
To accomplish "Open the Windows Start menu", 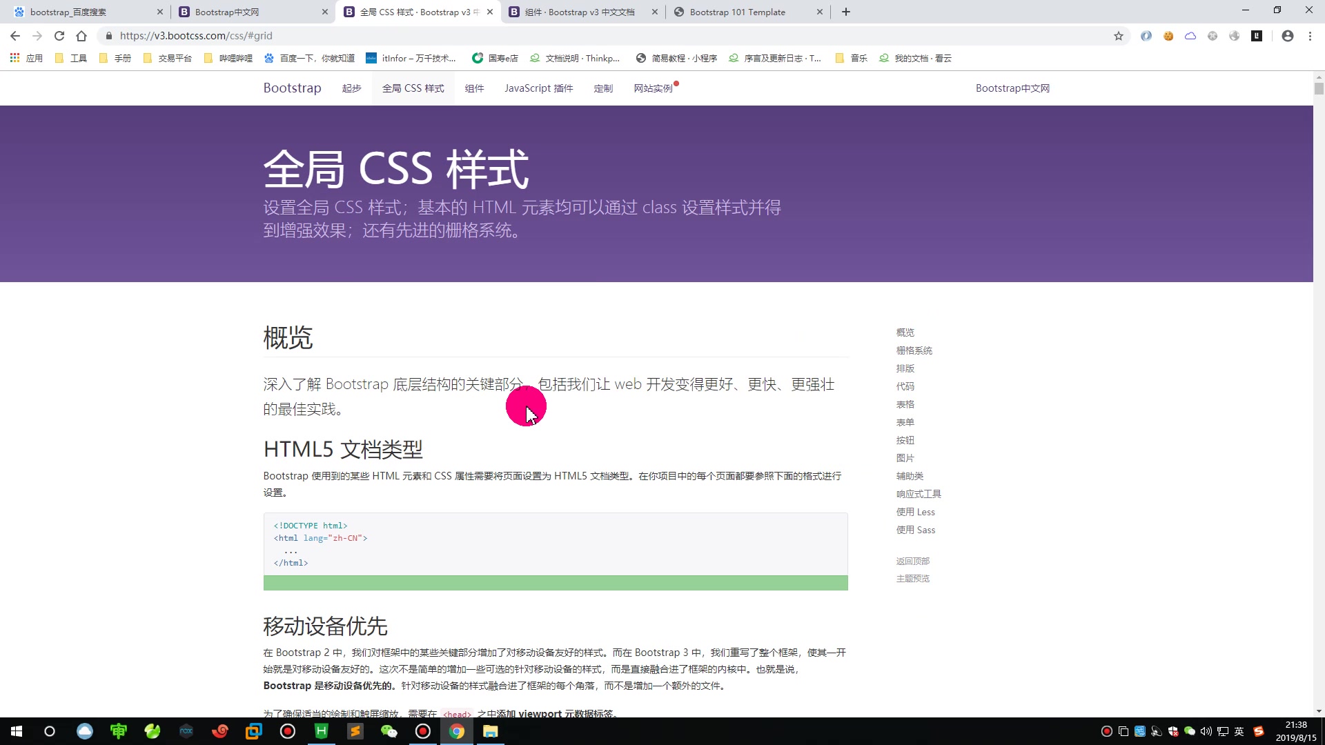I will [17, 731].
